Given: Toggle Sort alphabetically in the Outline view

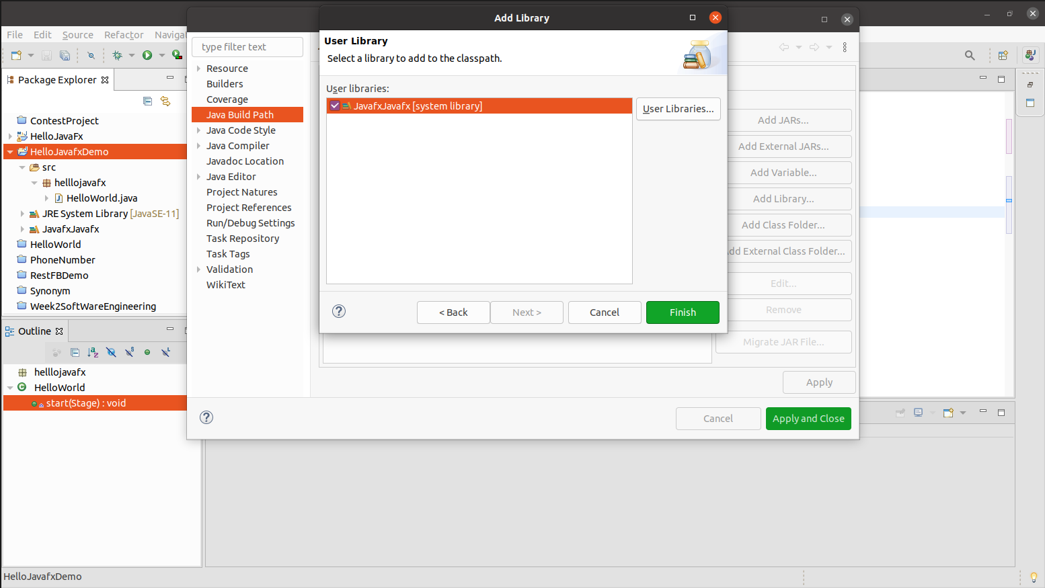Looking at the screenshot, I should (93, 352).
